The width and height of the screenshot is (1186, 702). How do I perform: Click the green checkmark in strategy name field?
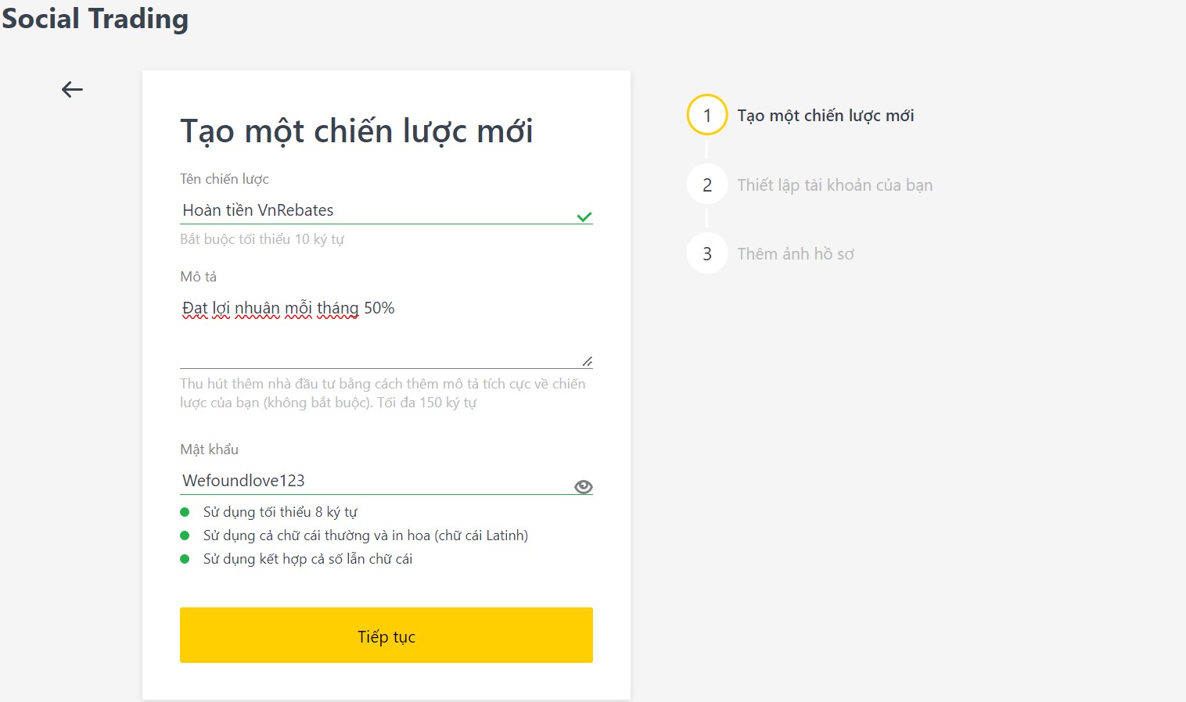click(x=584, y=217)
